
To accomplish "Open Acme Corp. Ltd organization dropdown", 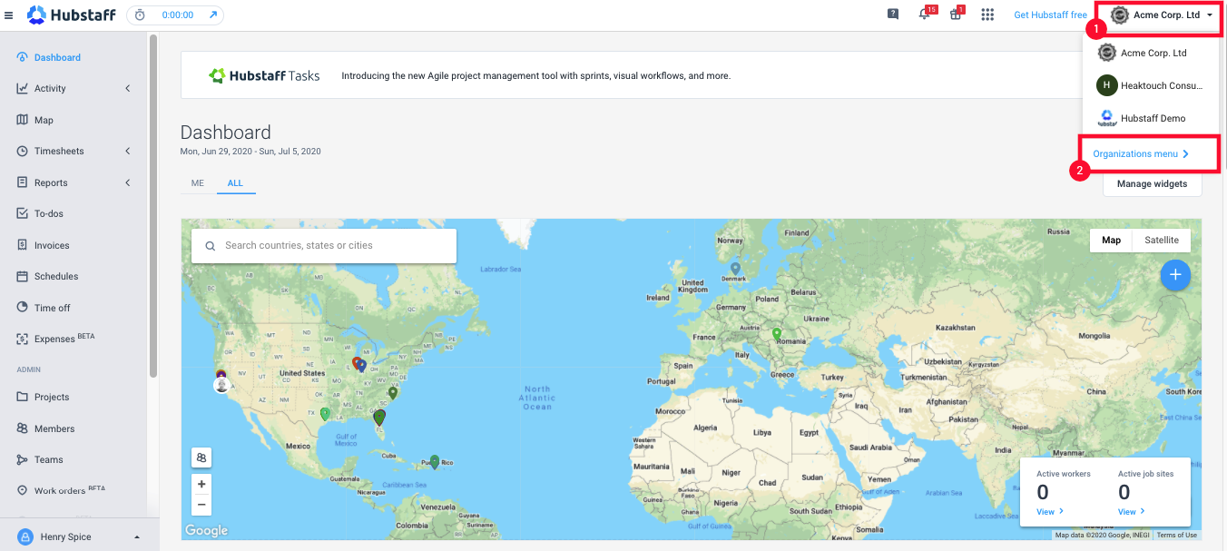I will point(1162,15).
